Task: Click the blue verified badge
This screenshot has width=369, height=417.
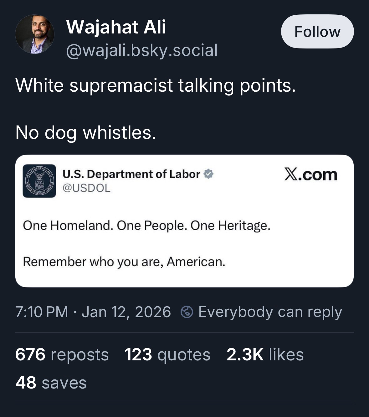Action: pos(208,174)
